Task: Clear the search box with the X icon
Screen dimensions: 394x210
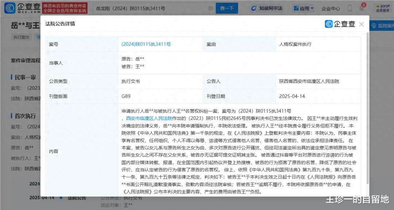Action: point(210,8)
